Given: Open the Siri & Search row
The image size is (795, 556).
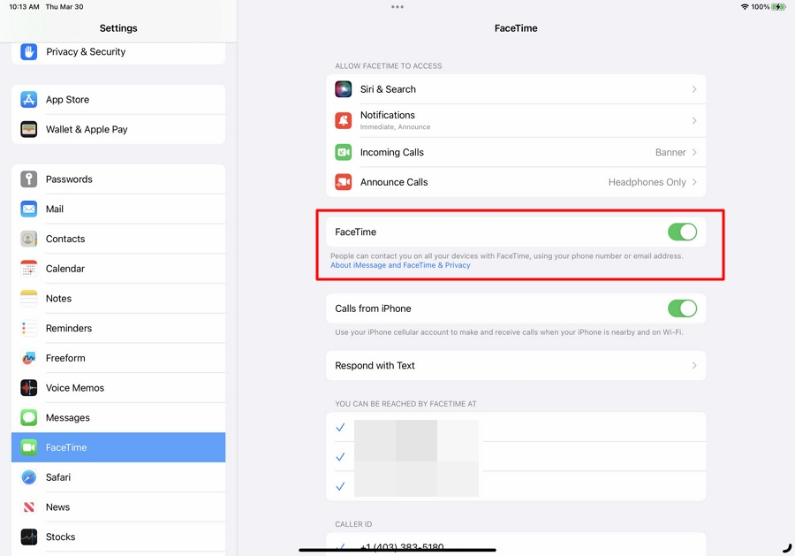Looking at the screenshot, I should click(516, 89).
